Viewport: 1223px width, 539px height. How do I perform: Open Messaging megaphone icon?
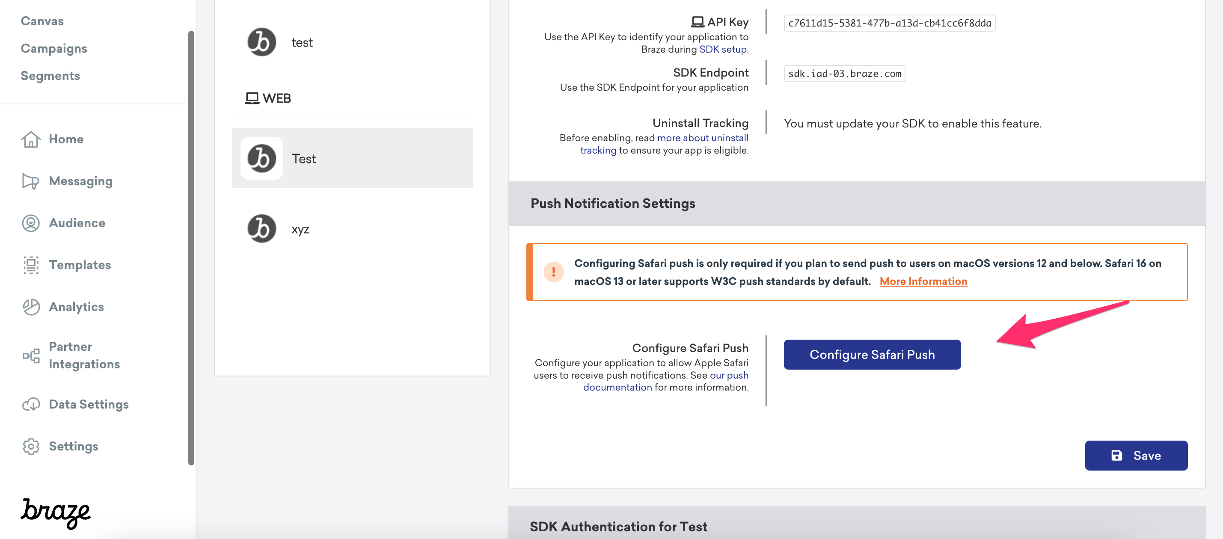click(30, 181)
